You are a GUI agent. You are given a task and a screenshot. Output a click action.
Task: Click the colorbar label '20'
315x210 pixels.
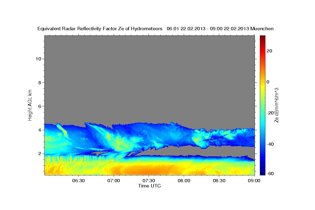click(x=269, y=51)
